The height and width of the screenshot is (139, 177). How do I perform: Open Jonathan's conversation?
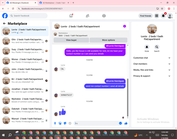point(25,90)
